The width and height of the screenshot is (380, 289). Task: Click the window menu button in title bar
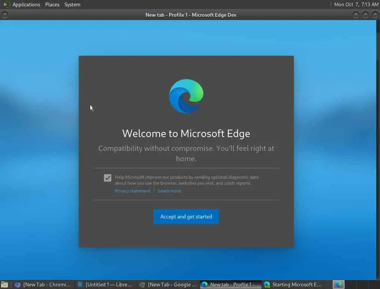pos(4,15)
